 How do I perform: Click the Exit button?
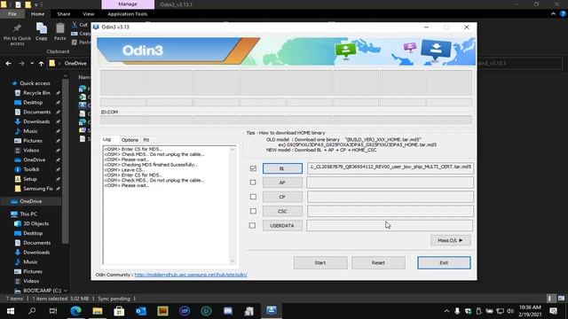click(x=444, y=263)
